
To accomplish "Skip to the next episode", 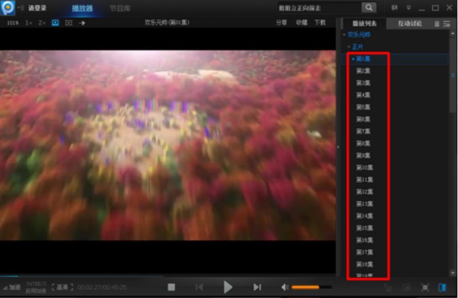I will click(257, 287).
